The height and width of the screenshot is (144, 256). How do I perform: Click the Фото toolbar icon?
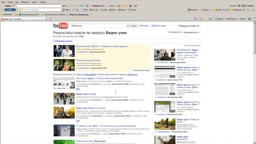pyautogui.click(x=112, y=10)
